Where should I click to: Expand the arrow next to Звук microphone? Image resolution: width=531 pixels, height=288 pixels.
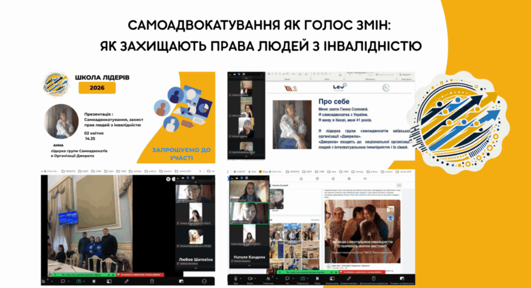(x=241, y=277)
